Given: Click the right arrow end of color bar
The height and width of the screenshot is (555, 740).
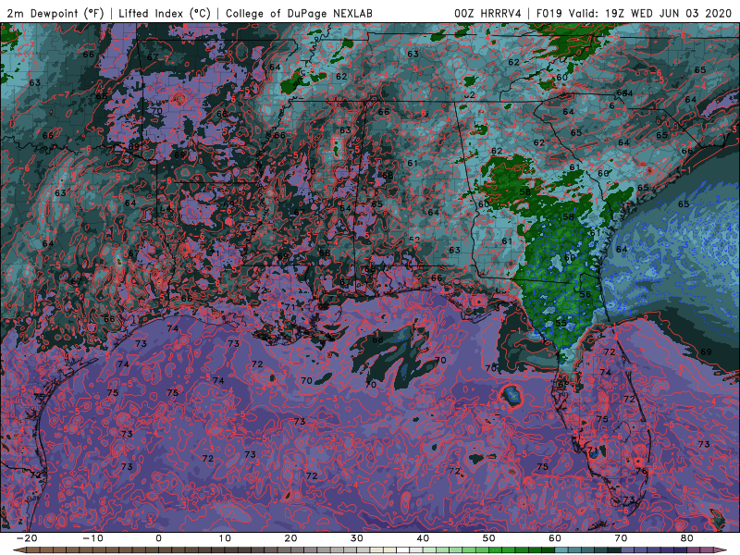Looking at the screenshot, I should pyautogui.click(x=721, y=550).
